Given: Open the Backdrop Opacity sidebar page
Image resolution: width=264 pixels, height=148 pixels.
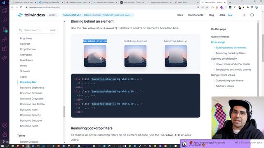Looking at the screenshot, I should (30, 115).
